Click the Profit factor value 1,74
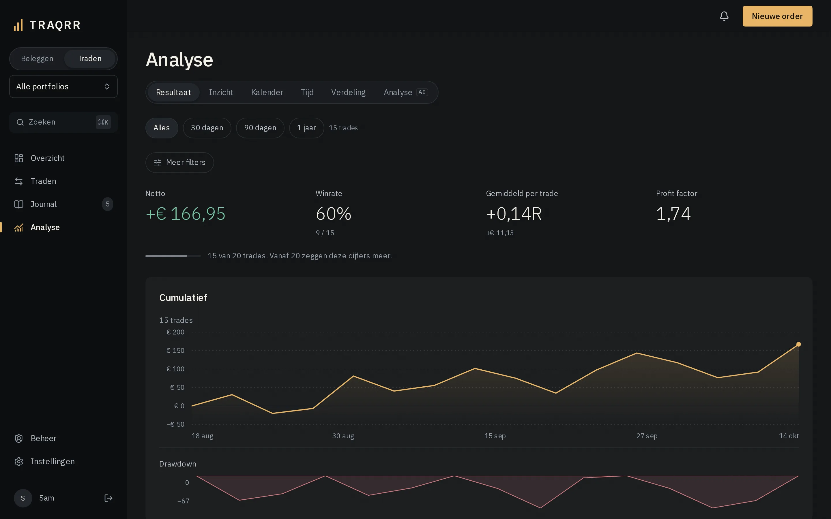Image resolution: width=831 pixels, height=519 pixels. pos(673,214)
